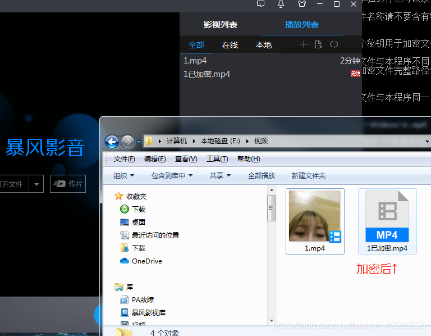Open the 共享 dropdown
Viewport: 431px width, 336px height.
220,175
